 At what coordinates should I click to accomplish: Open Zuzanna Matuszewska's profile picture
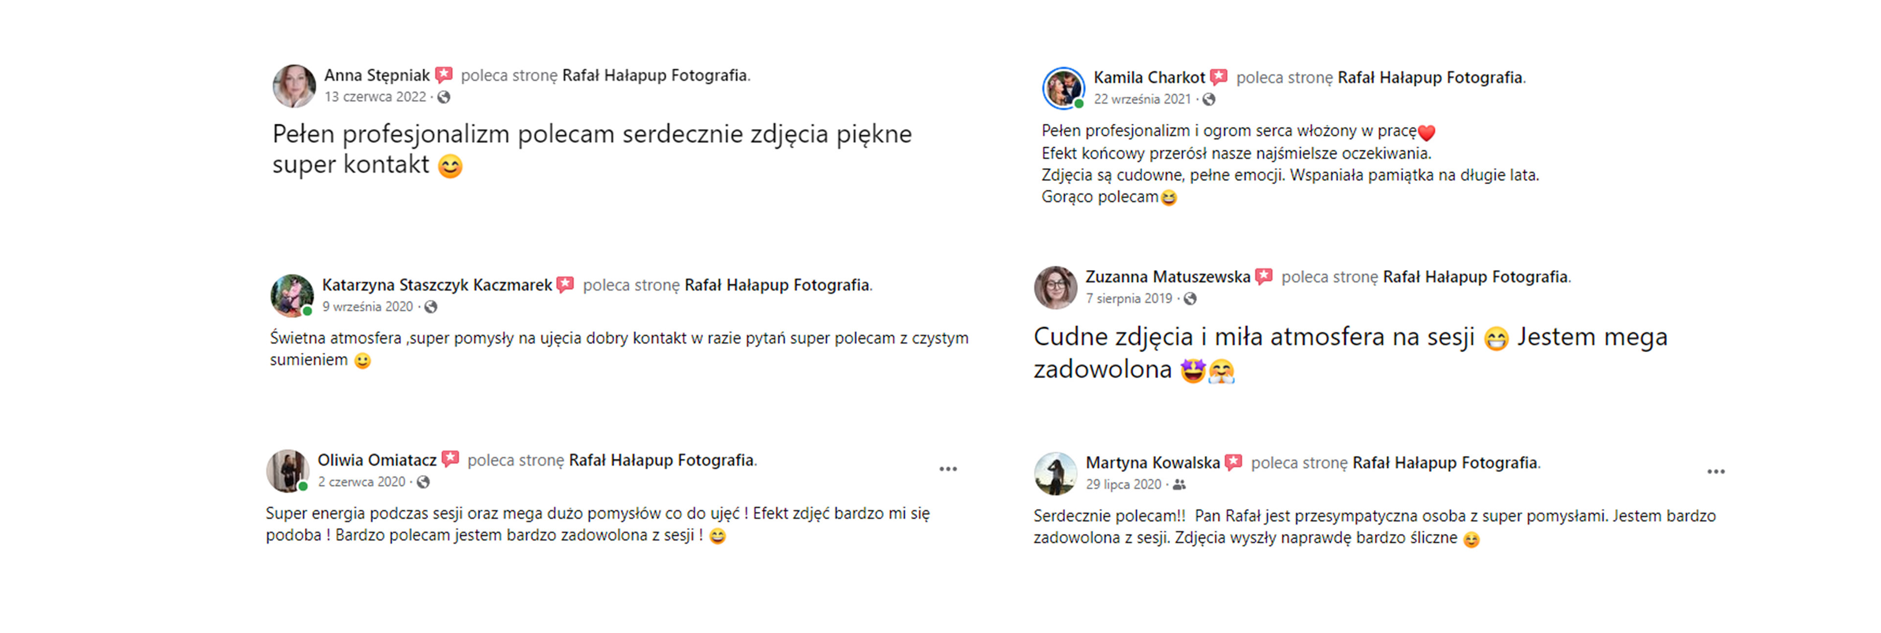coord(1055,287)
